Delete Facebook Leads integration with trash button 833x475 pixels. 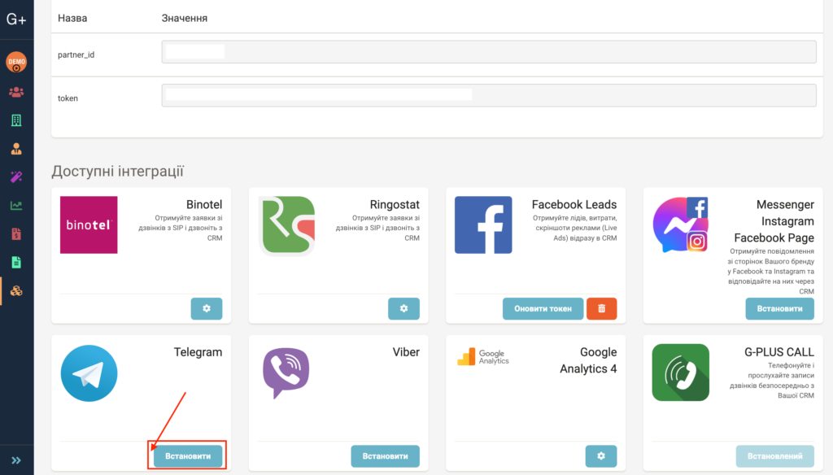(601, 309)
